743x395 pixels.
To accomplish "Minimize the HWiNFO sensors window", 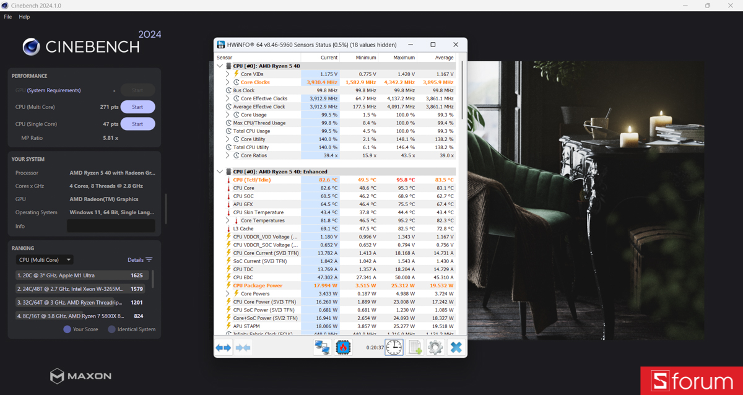I will click(410, 45).
